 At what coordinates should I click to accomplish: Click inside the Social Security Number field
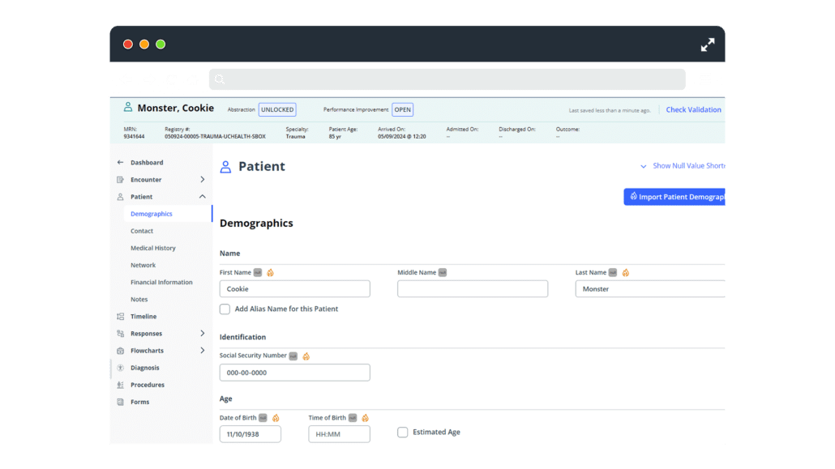click(294, 372)
